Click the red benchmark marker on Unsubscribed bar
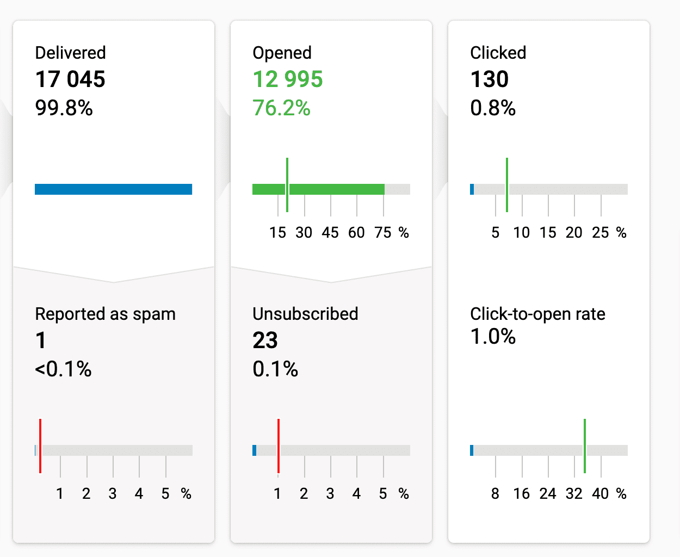Screen dimensions: 680x557 279,445
